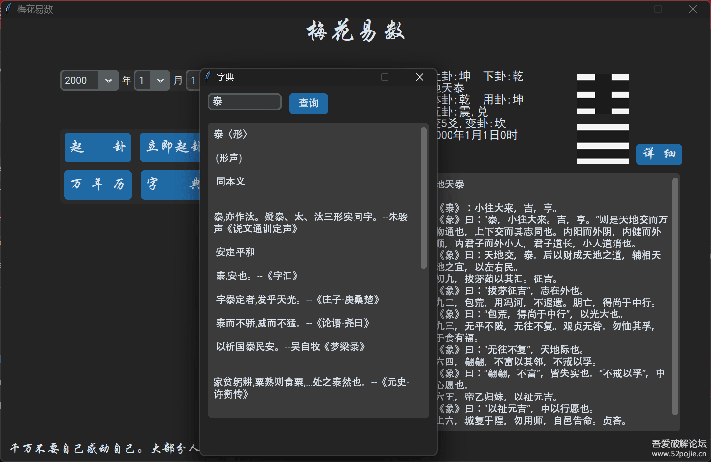Click the line 九三,无平不陂,无往不复
Viewport: 711px width, 462px height.
click(546, 332)
